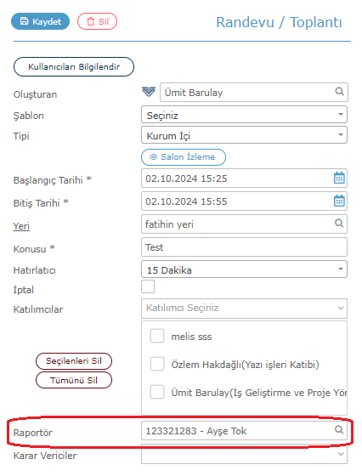Open calendar picker for Bitiş Tarihi
The image size is (362, 476).
(x=339, y=201)
